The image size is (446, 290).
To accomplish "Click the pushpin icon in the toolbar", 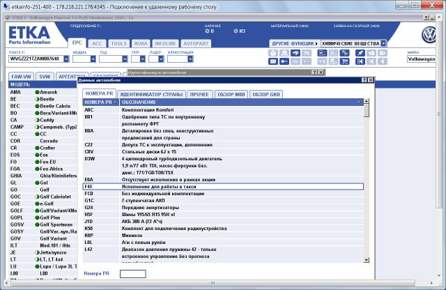I will click(360, 53).
